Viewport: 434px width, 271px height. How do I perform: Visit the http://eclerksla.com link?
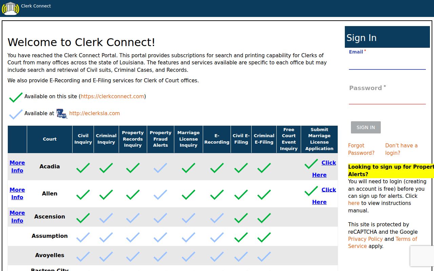pyautogui.click(x=95, y=113)
